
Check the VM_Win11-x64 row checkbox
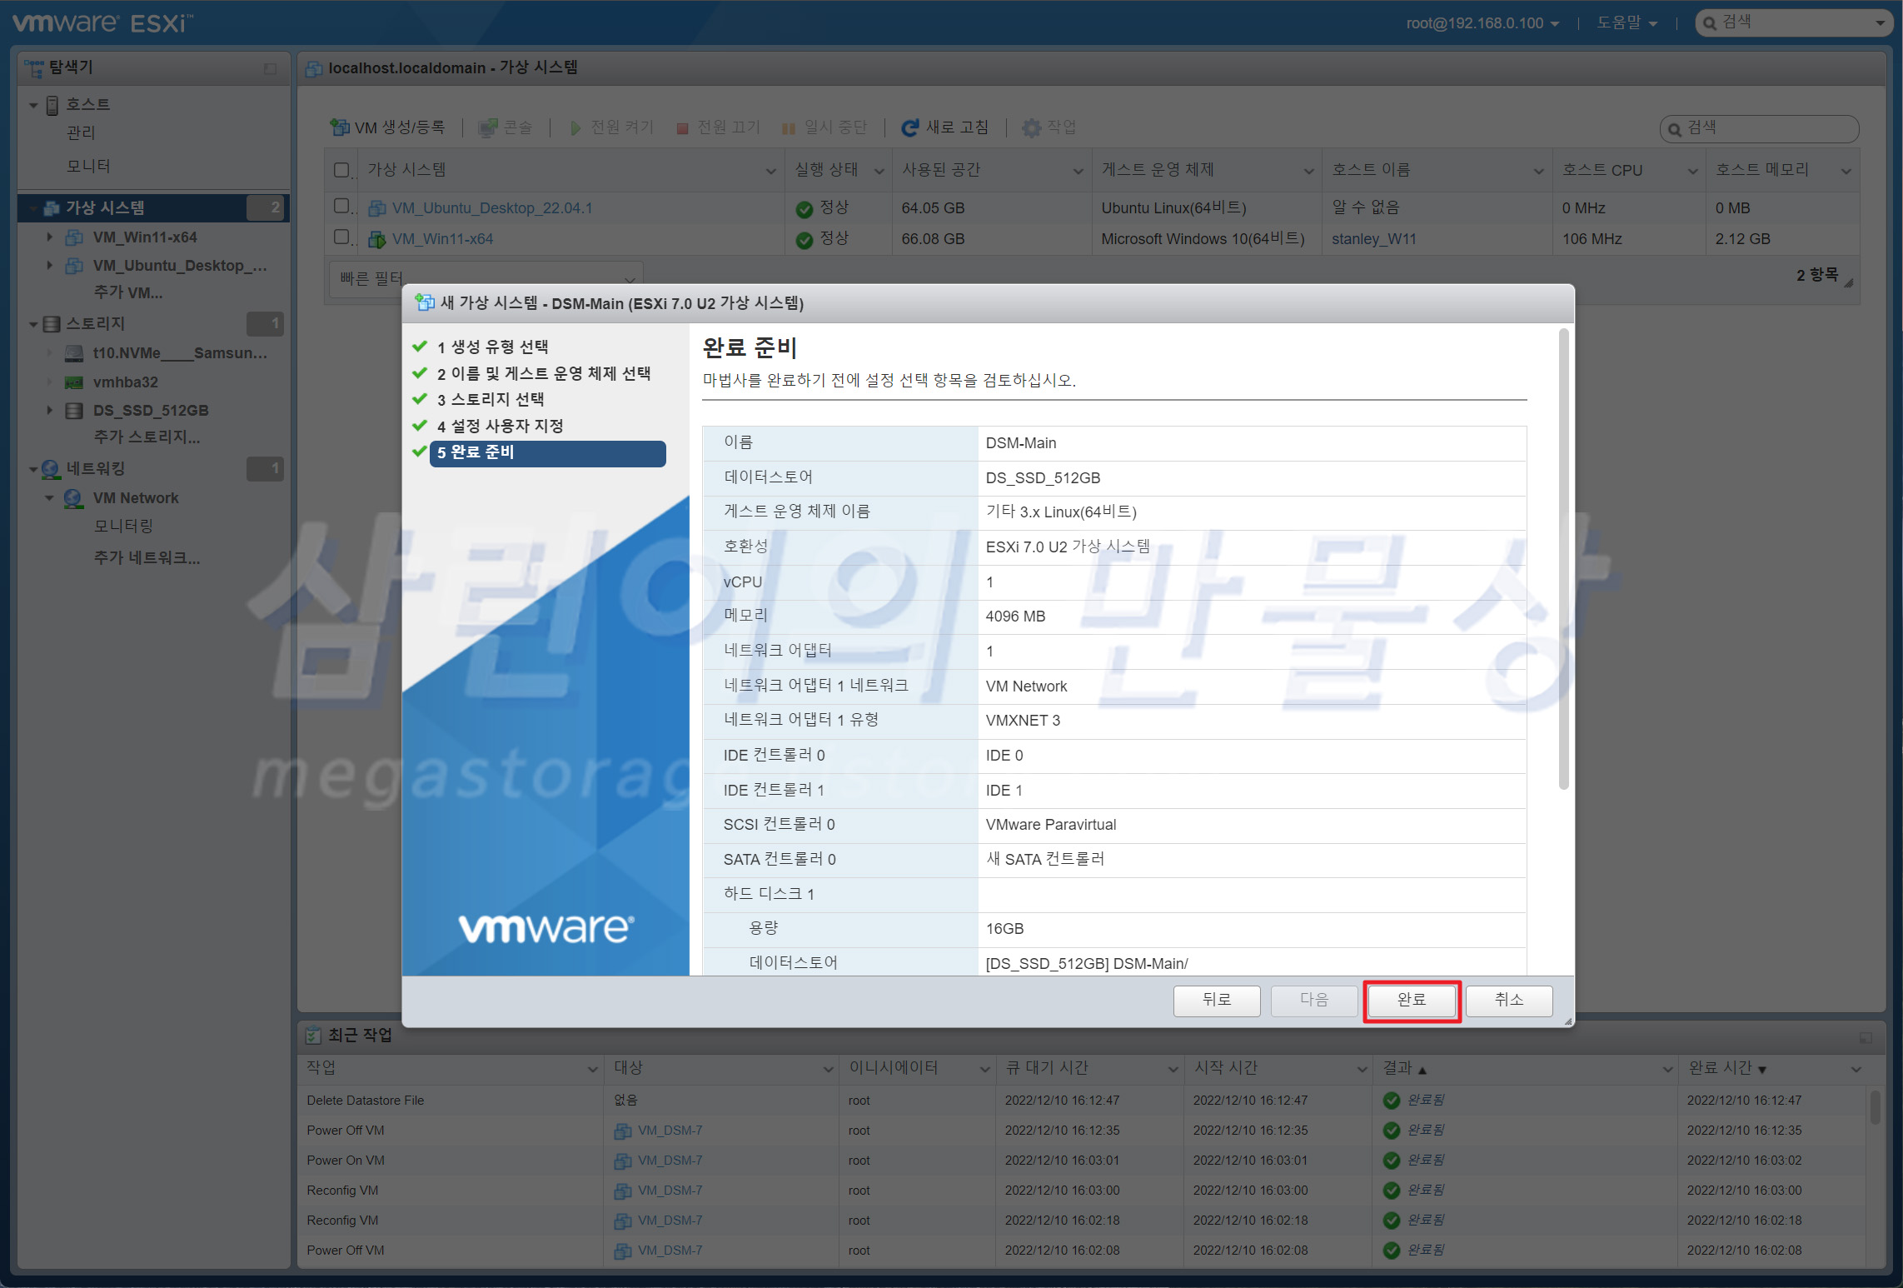(341, 237)
